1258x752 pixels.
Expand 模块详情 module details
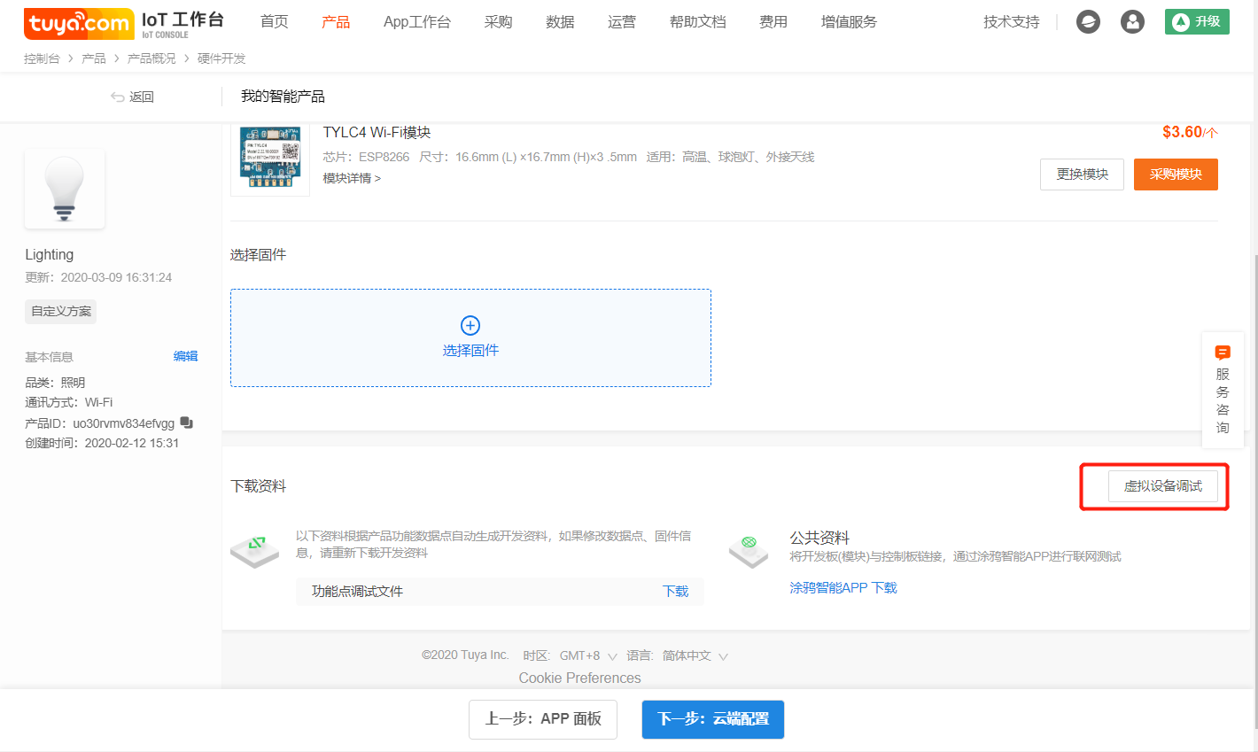(x=352, y=178)
